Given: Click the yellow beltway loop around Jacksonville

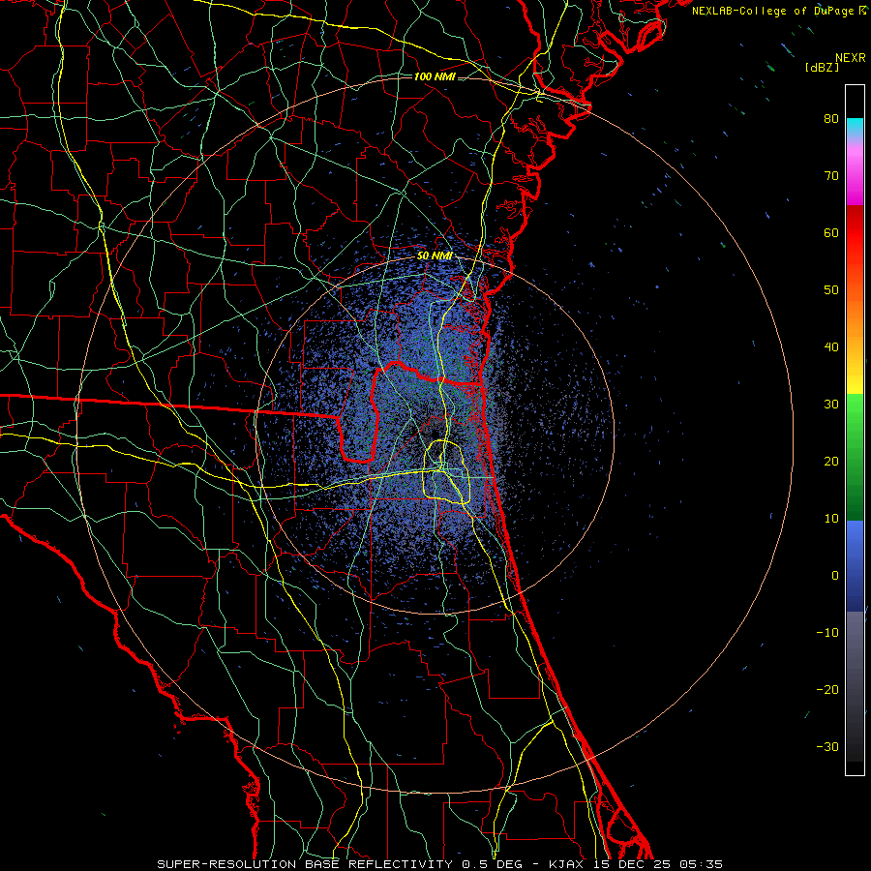Looking at the screenshot, I should 446,472.
